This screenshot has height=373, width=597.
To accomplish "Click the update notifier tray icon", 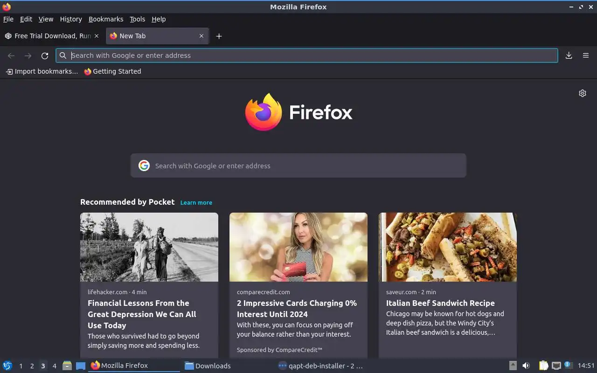I will (568, 365).
